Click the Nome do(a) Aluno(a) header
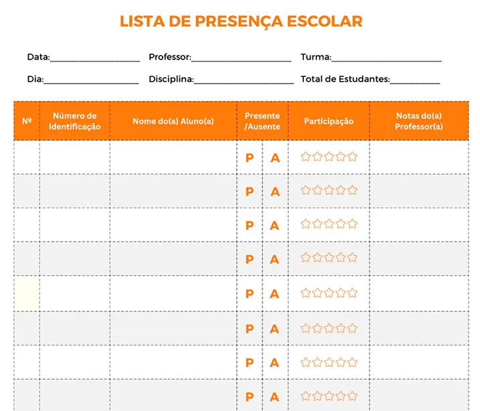Image resolution: width=480 pixels, height=411 pixels. (173, 121)
